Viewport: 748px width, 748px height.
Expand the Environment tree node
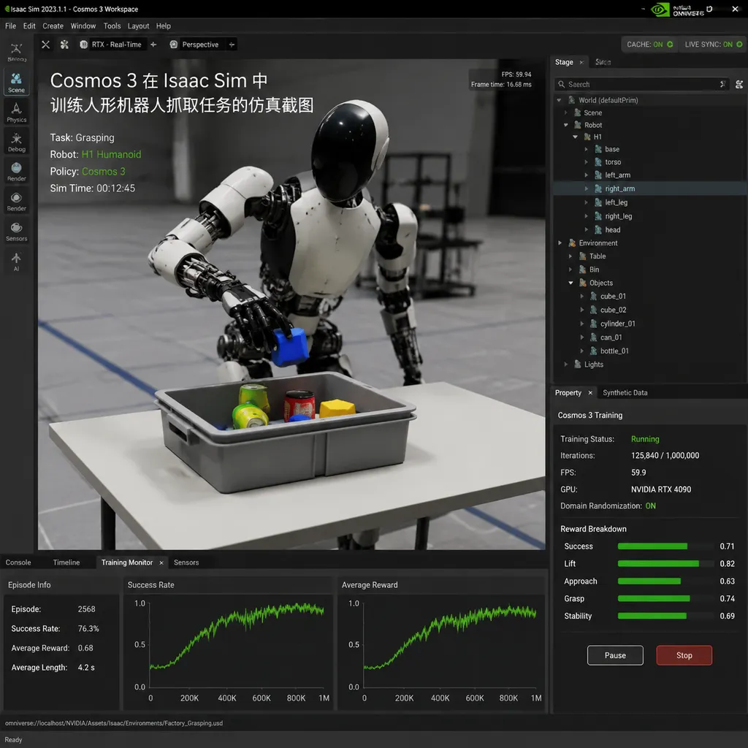(560, 243)
